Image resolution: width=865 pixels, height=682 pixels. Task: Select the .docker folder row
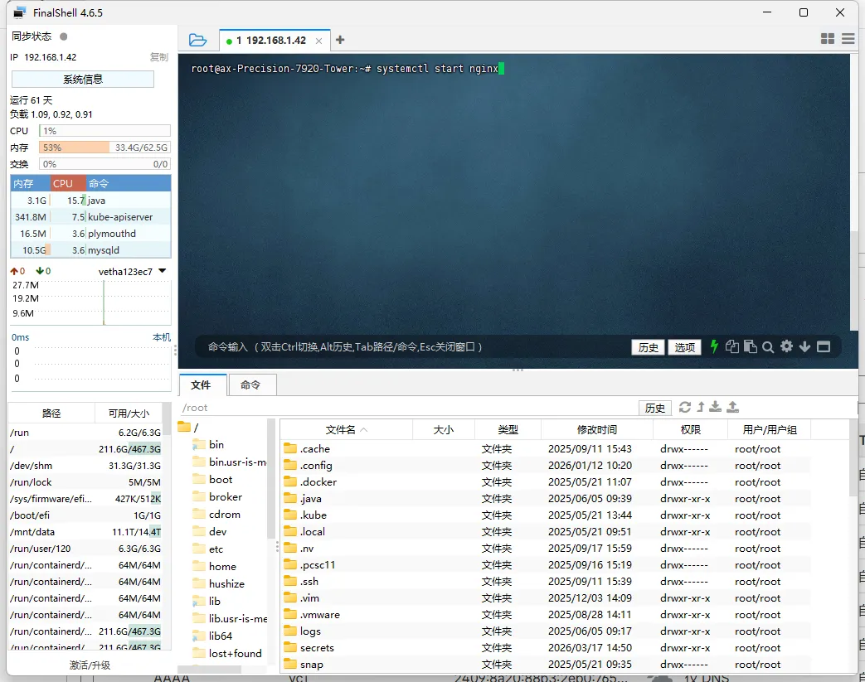[x=547, y=481]
